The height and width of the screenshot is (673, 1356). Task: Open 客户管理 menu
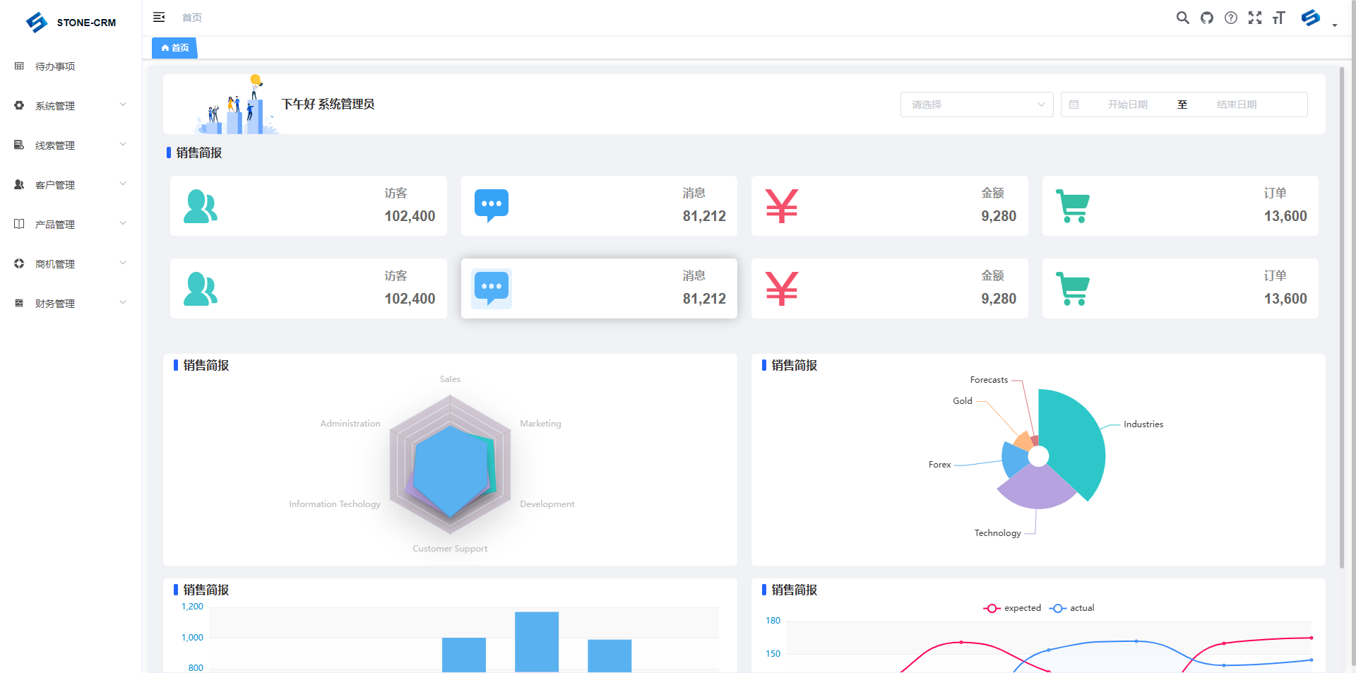[71, 185]
